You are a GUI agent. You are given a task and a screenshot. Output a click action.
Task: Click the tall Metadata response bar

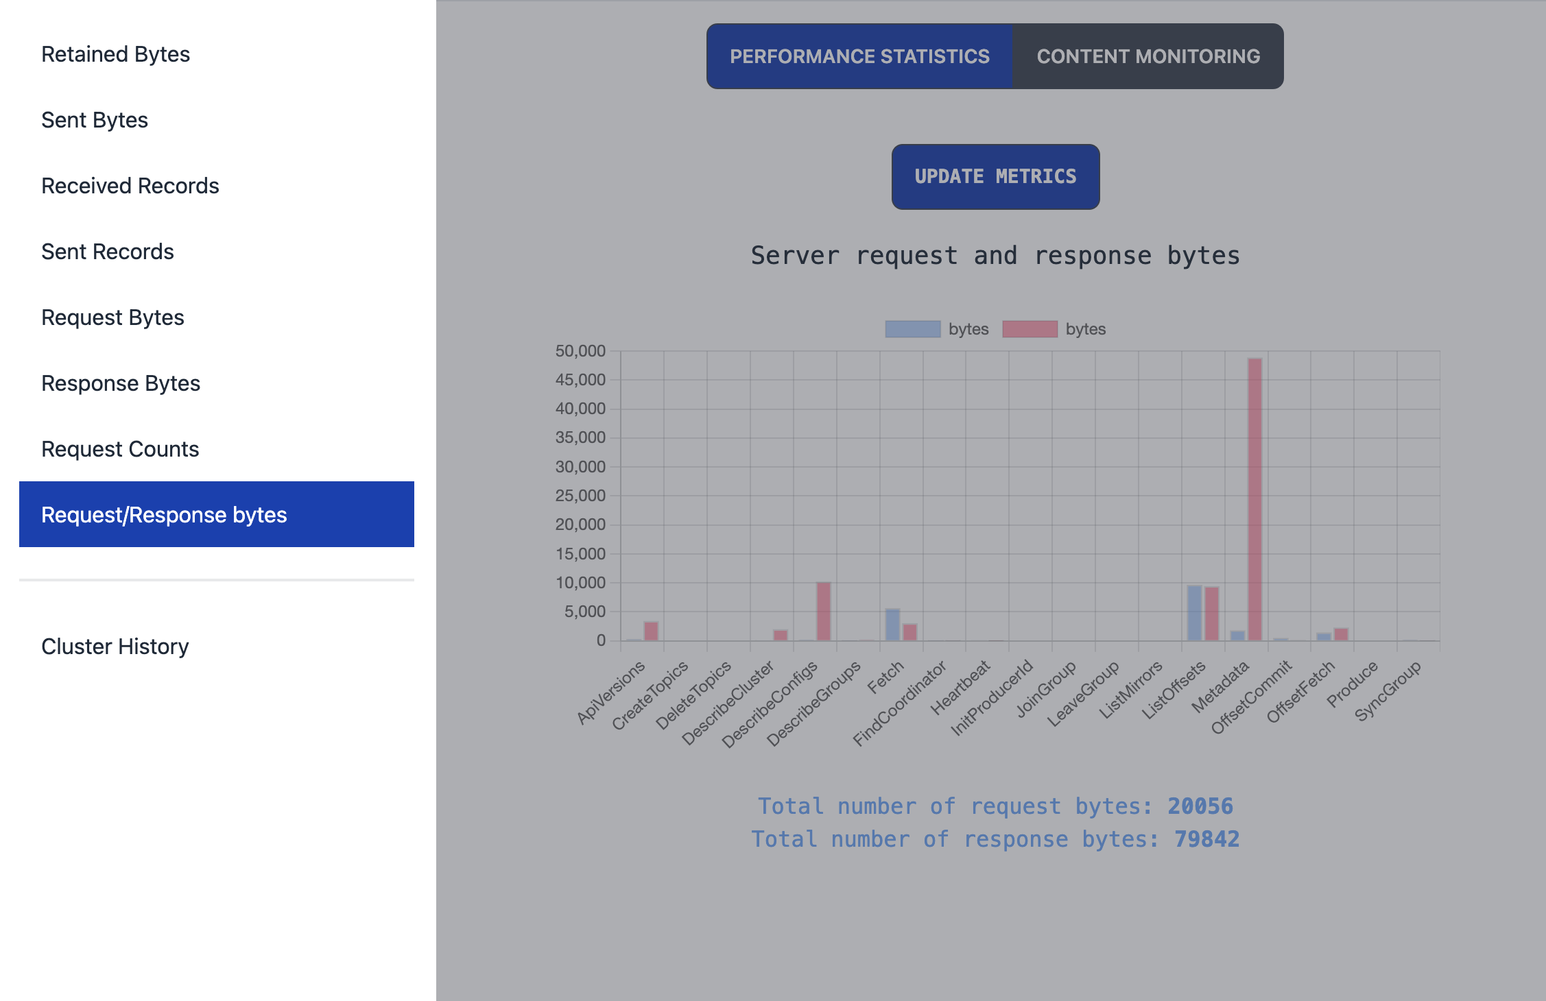1254,499
